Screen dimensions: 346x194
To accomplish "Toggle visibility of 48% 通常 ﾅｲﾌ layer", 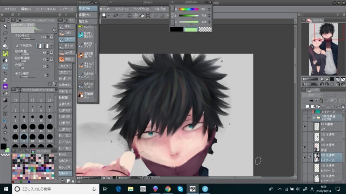I will (x=304, y=127).
